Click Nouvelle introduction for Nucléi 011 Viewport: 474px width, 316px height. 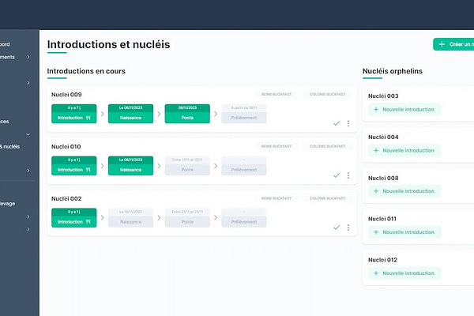click(x=404, y=232)
